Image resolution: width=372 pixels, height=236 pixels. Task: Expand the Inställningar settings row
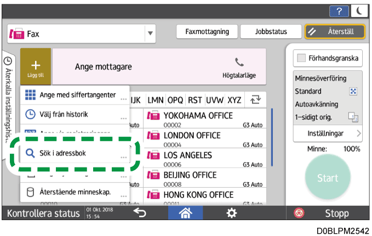tap(327, 133)
